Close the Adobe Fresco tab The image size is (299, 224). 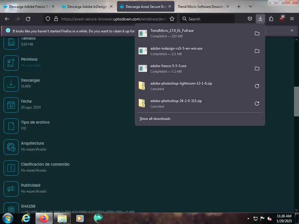coord(53,6)
